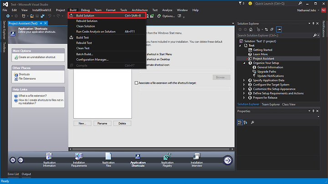This screenshot has width=328, height=184.
Task: Select Rebuild Solution menu entry
Action: (107, 21)
